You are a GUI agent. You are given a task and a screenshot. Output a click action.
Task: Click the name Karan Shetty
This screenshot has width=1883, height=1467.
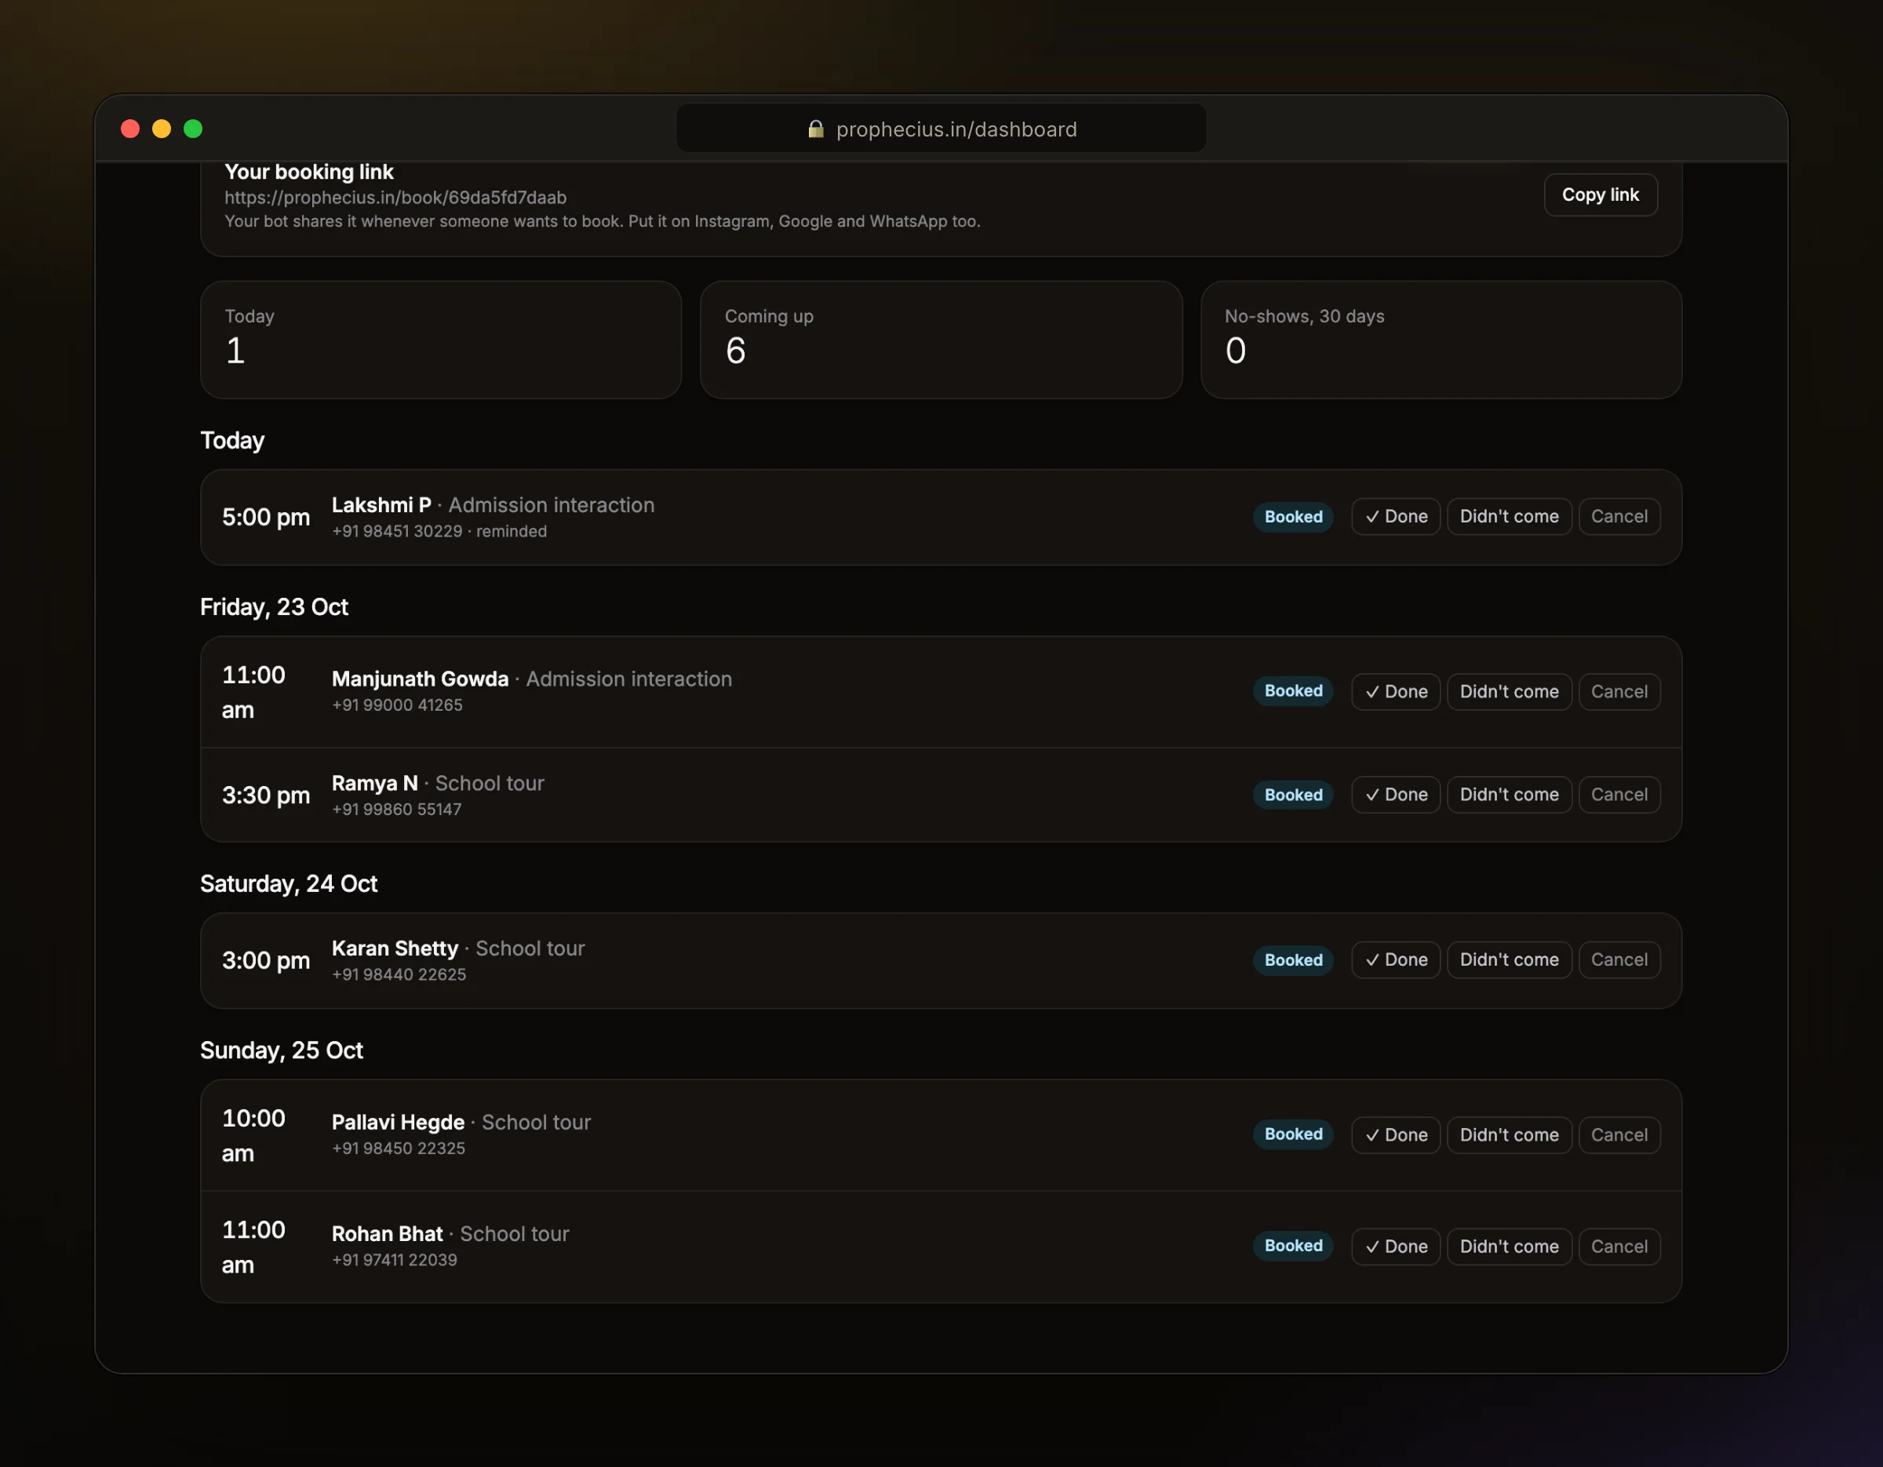(395, 948)
